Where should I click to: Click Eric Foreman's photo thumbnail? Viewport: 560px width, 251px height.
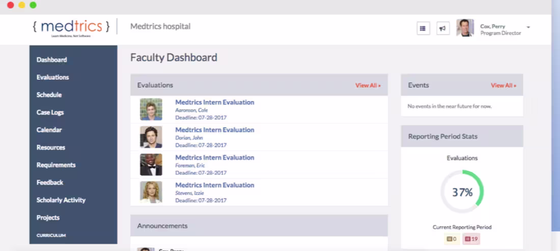(151, 165)
